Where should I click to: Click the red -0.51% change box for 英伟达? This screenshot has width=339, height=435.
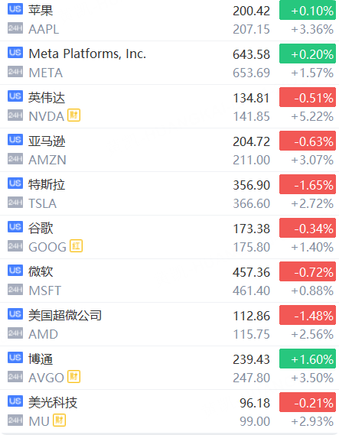point(308,97)
